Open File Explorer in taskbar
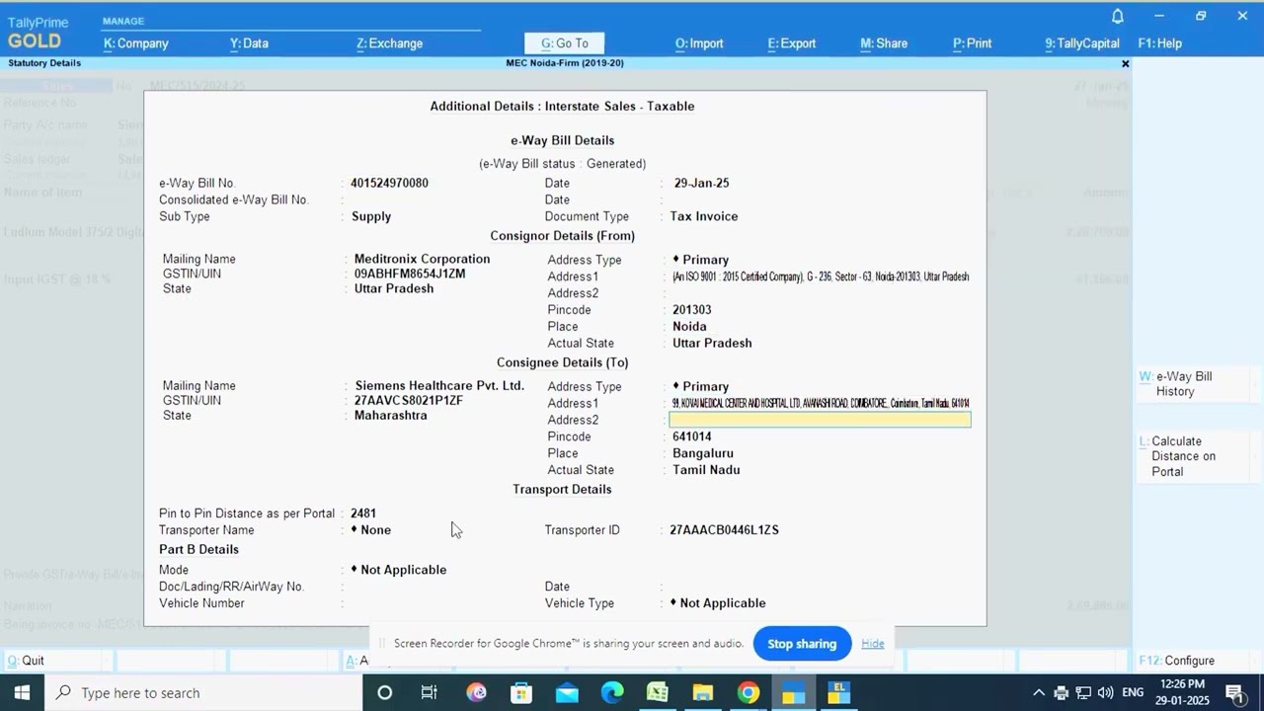This screenshot has width=1264, height=711. (x=703, y=693)
